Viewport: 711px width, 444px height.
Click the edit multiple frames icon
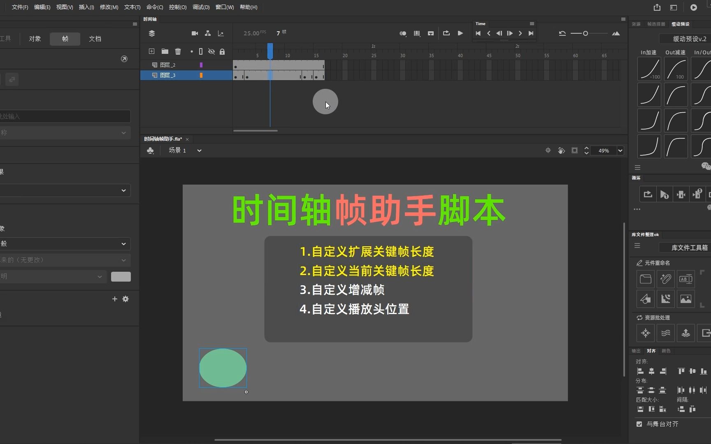coord(417,33)
